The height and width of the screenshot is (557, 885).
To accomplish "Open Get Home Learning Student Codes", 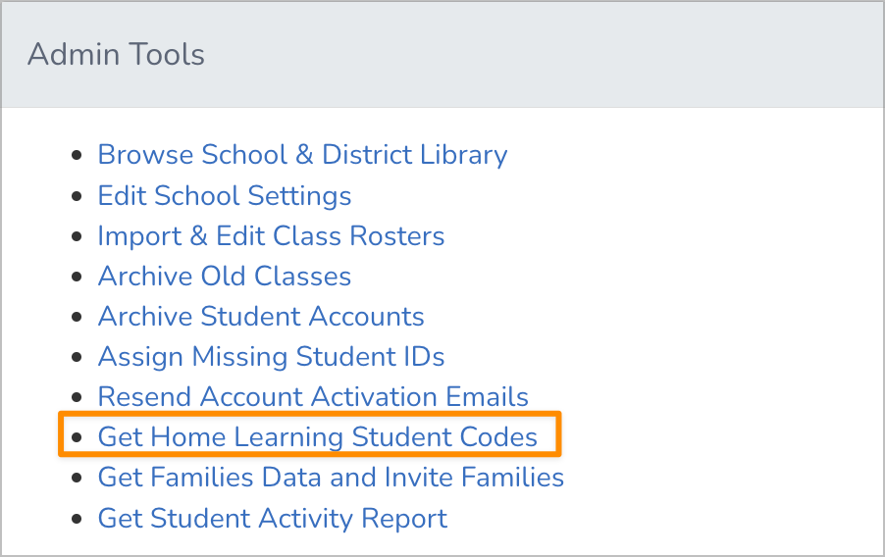I will [x=318, y=437].
